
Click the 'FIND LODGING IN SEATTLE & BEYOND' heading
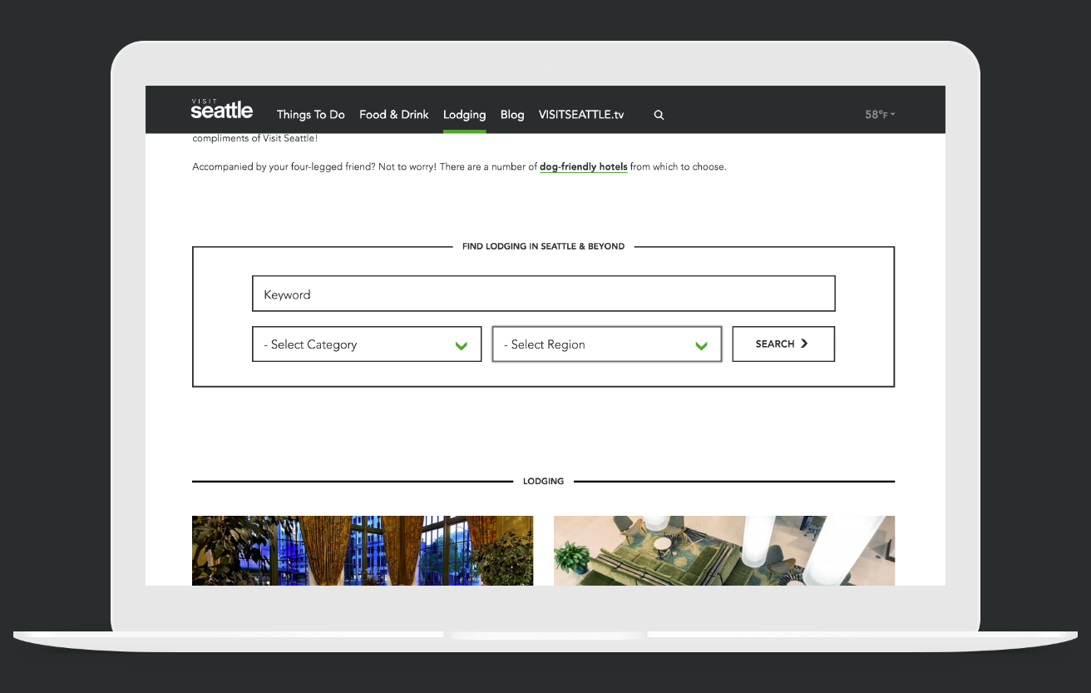point(544,247)
